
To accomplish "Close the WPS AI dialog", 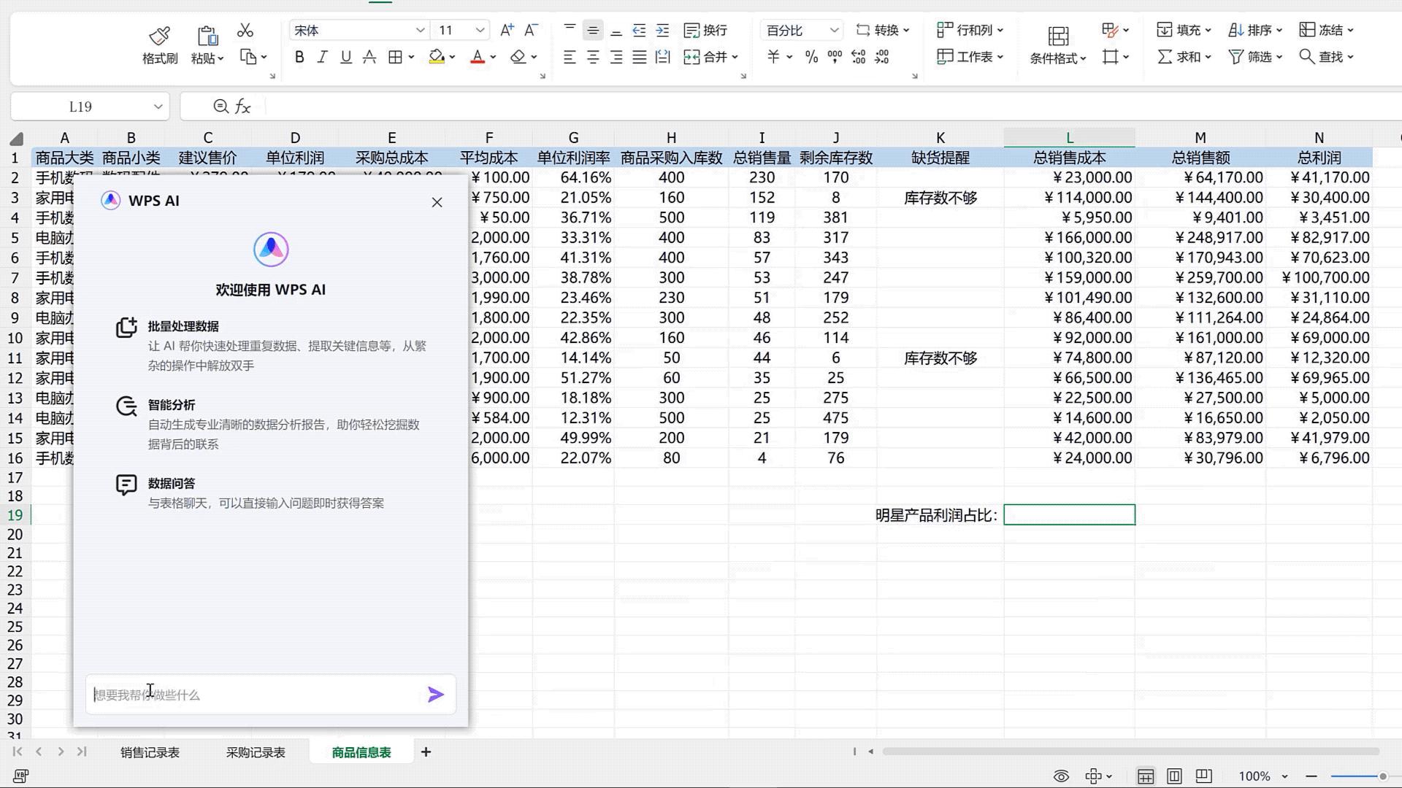I will pos(437,202).
